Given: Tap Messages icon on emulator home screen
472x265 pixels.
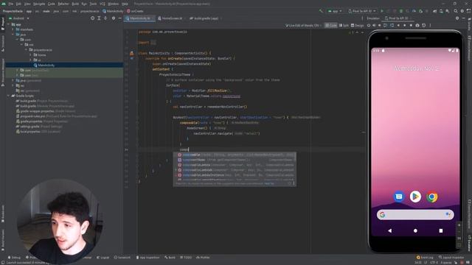Looking at the screenshot, I should (399, 197).
